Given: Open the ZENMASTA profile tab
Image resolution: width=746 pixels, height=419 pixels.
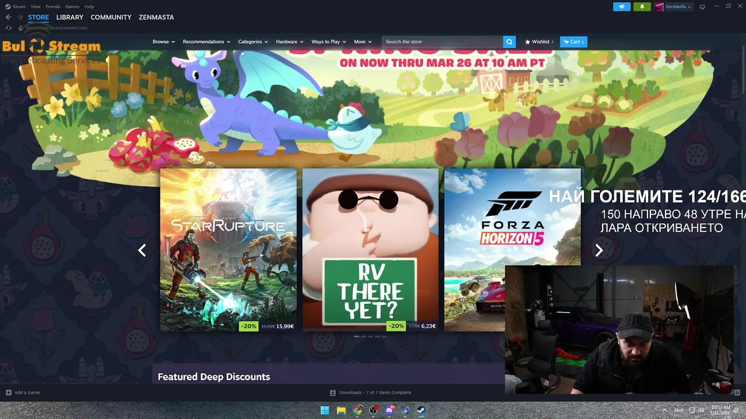Looking at the screenshot, I should (x=156, y=17).
